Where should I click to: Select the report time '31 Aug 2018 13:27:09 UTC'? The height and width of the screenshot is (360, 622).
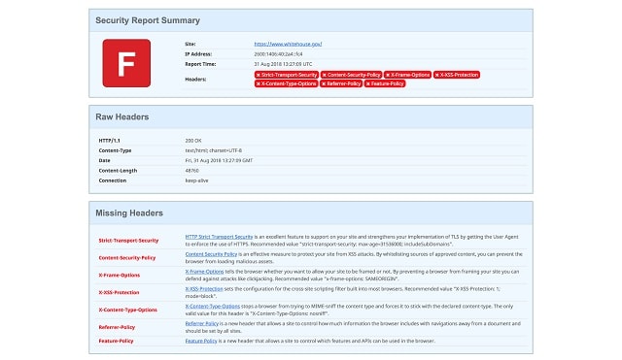283,64
